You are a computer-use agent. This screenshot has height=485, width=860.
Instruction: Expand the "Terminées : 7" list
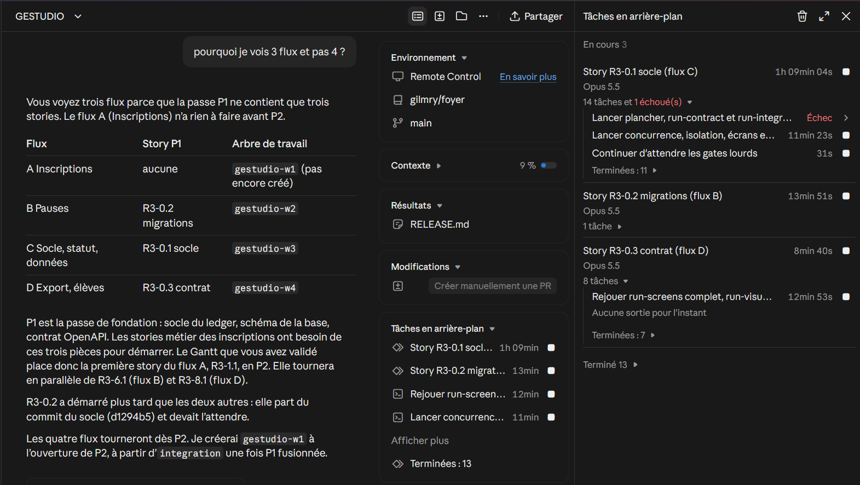tap(653, 335)
